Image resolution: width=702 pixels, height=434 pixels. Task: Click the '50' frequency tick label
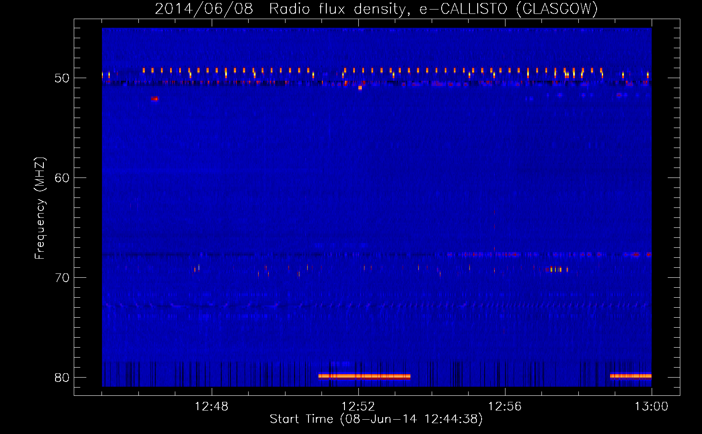(62, 78)
